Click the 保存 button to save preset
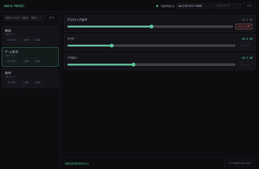Image resolution: width=259 pixels, height=169 pixels. pos(52,18)
